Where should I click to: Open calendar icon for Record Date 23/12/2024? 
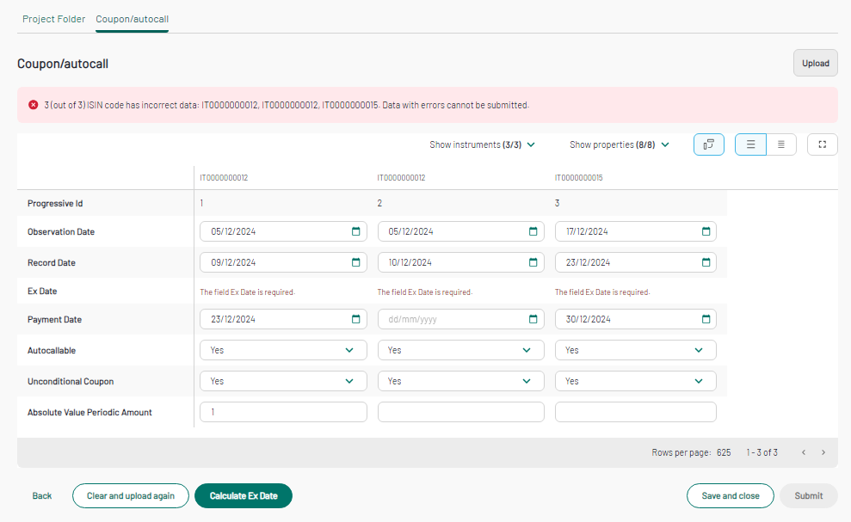pos(706,262)
